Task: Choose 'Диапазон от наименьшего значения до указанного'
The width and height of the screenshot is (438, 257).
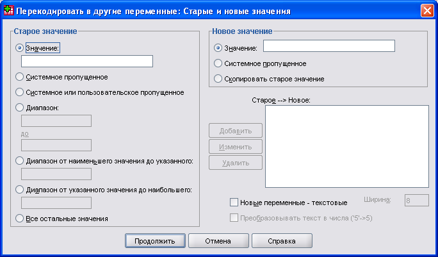Action: [x=19, y=161]
